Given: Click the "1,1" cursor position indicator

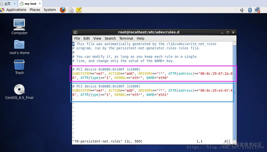Looking at the screenshot, I should coord(199,141).
